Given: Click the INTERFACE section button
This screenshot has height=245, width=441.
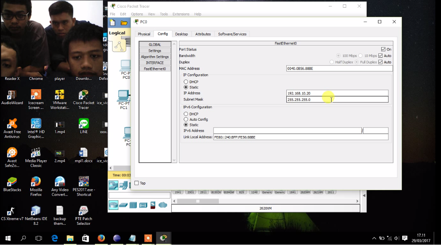Looking at the screenshot, I should click(155, 63).
